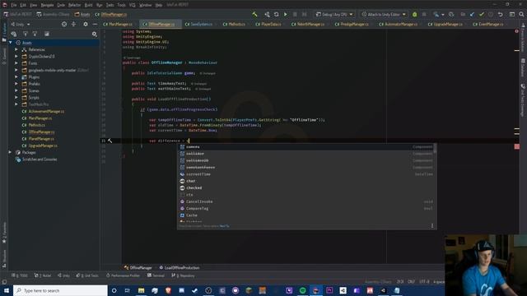Screen dimensions: 527x296
Task: Open explorer panel settings gear
Action: pos(86,24)
